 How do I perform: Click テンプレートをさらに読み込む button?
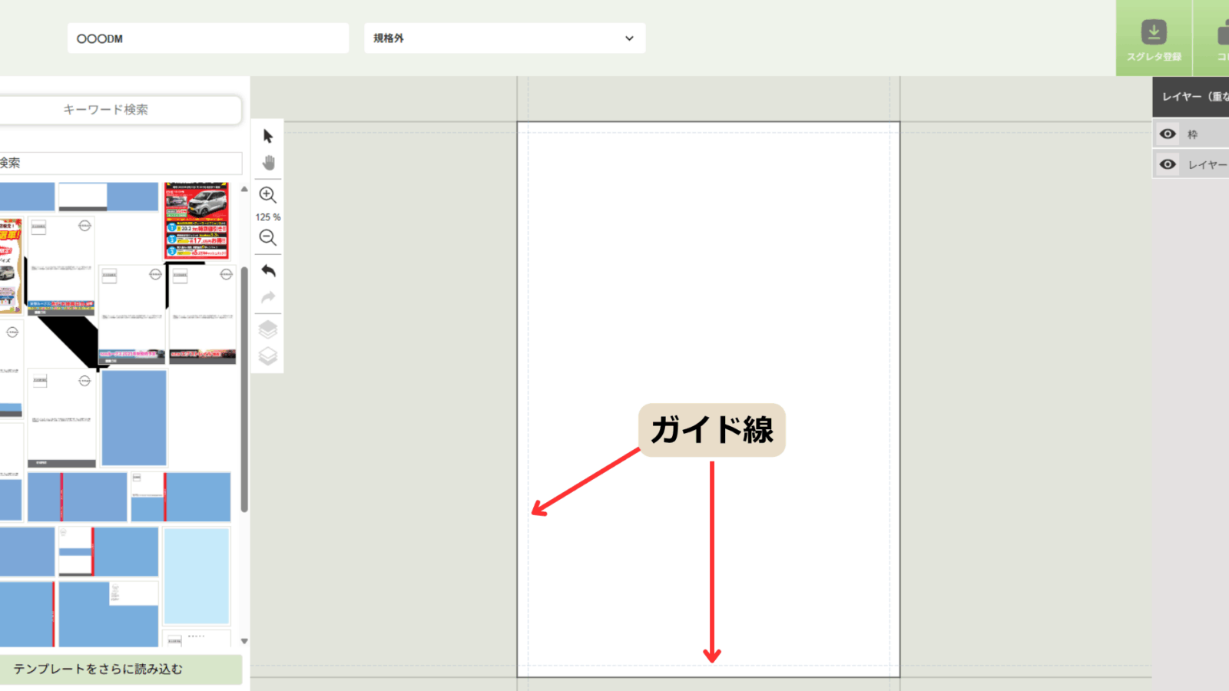click(x=121, y=670)
